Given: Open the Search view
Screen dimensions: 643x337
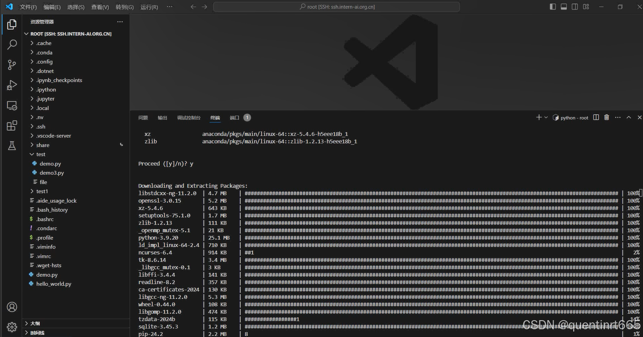Looking at the screenshot, I should click(x=11, y=44).
